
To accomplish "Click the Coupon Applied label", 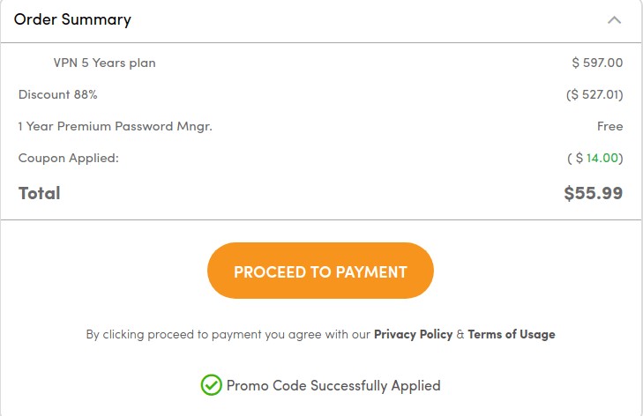I will [x=68, y=158].
